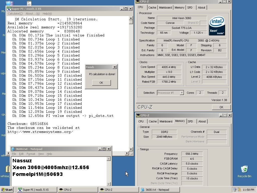Click the Core Speed 4005.4 MHz value

tap(169, 67)
